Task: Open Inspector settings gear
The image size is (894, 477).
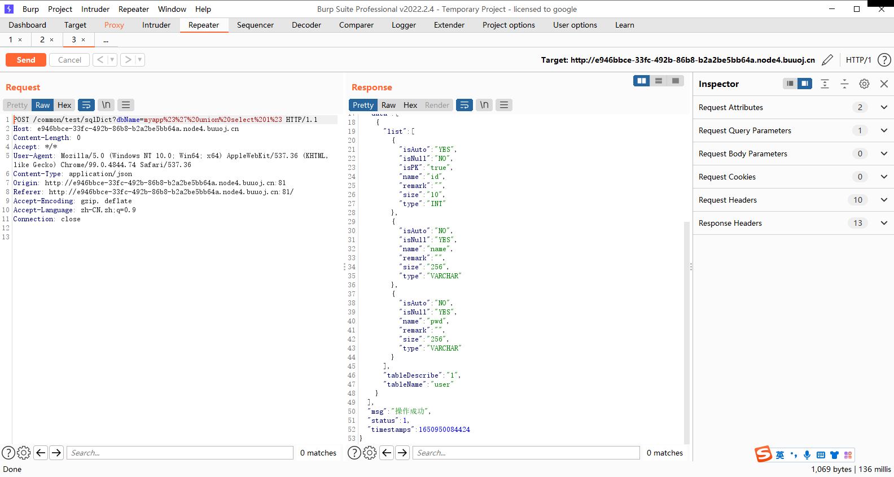Action: point(864,84)
